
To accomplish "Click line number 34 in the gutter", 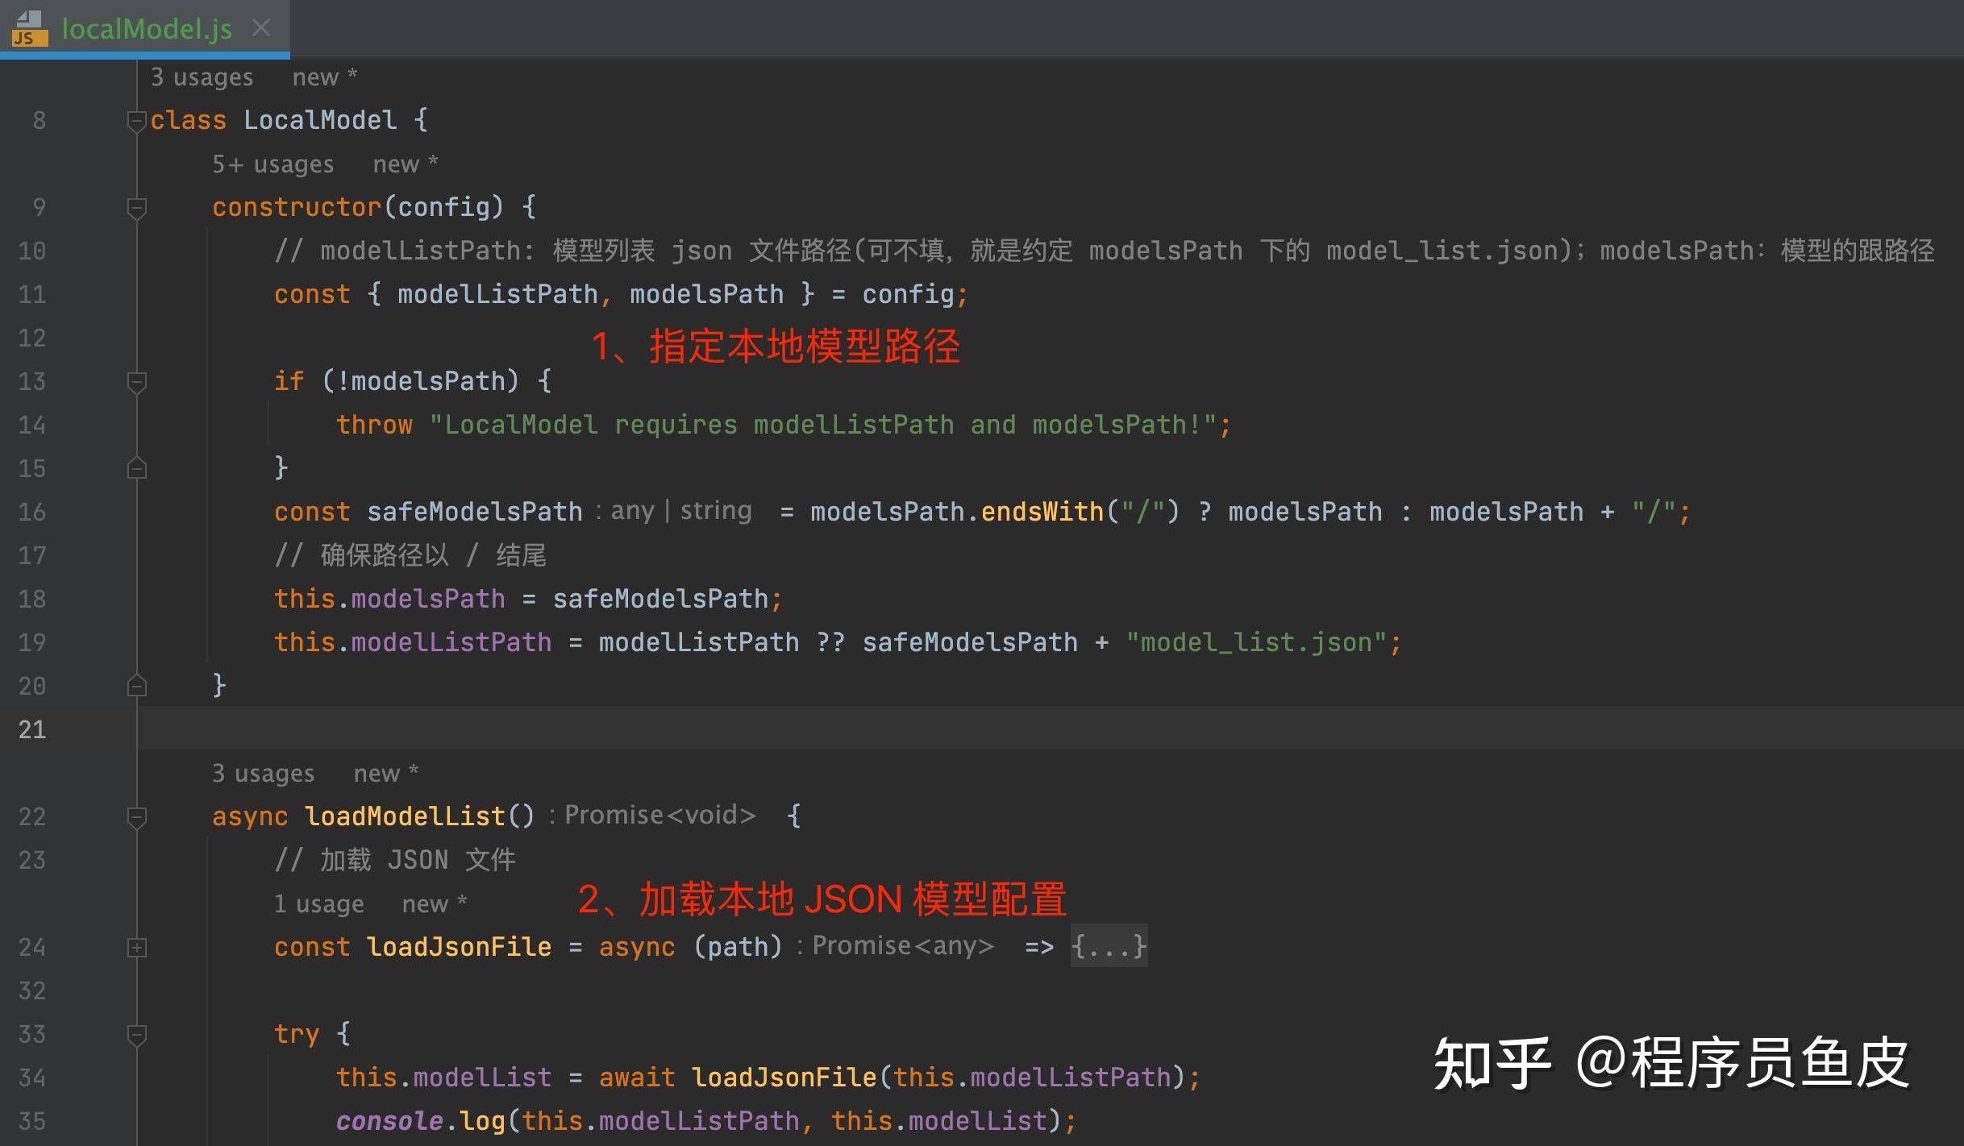I will [32, 1078].
